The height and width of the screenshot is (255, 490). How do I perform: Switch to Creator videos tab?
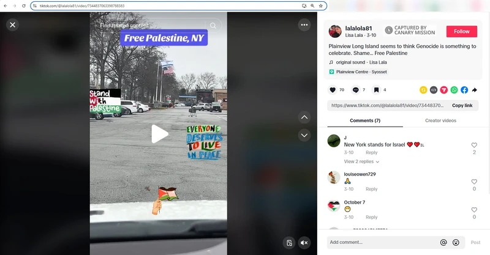pos(440,120)
